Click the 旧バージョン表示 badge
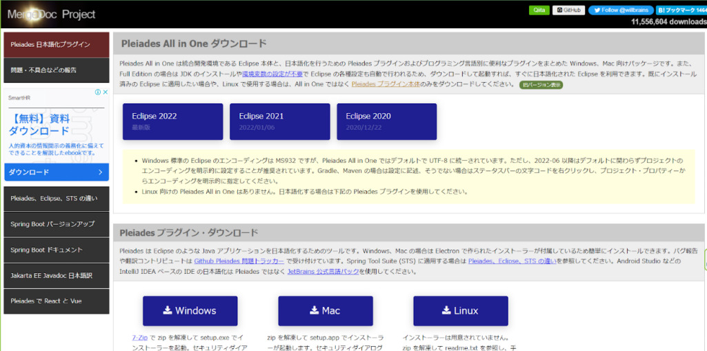This screenshot has width=707, height=351. coord(541,85)
